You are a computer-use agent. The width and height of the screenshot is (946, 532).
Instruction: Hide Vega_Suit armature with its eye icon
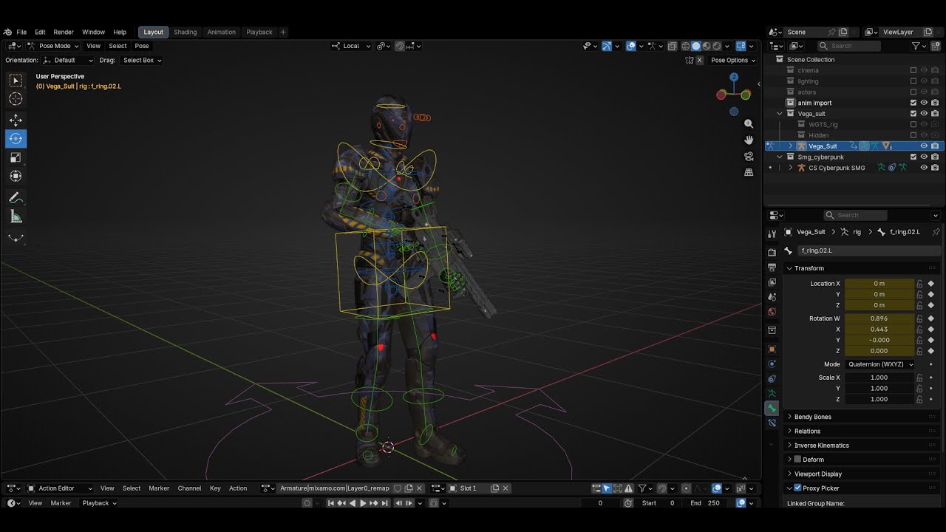pyautogui.click(x=924, y=146)
